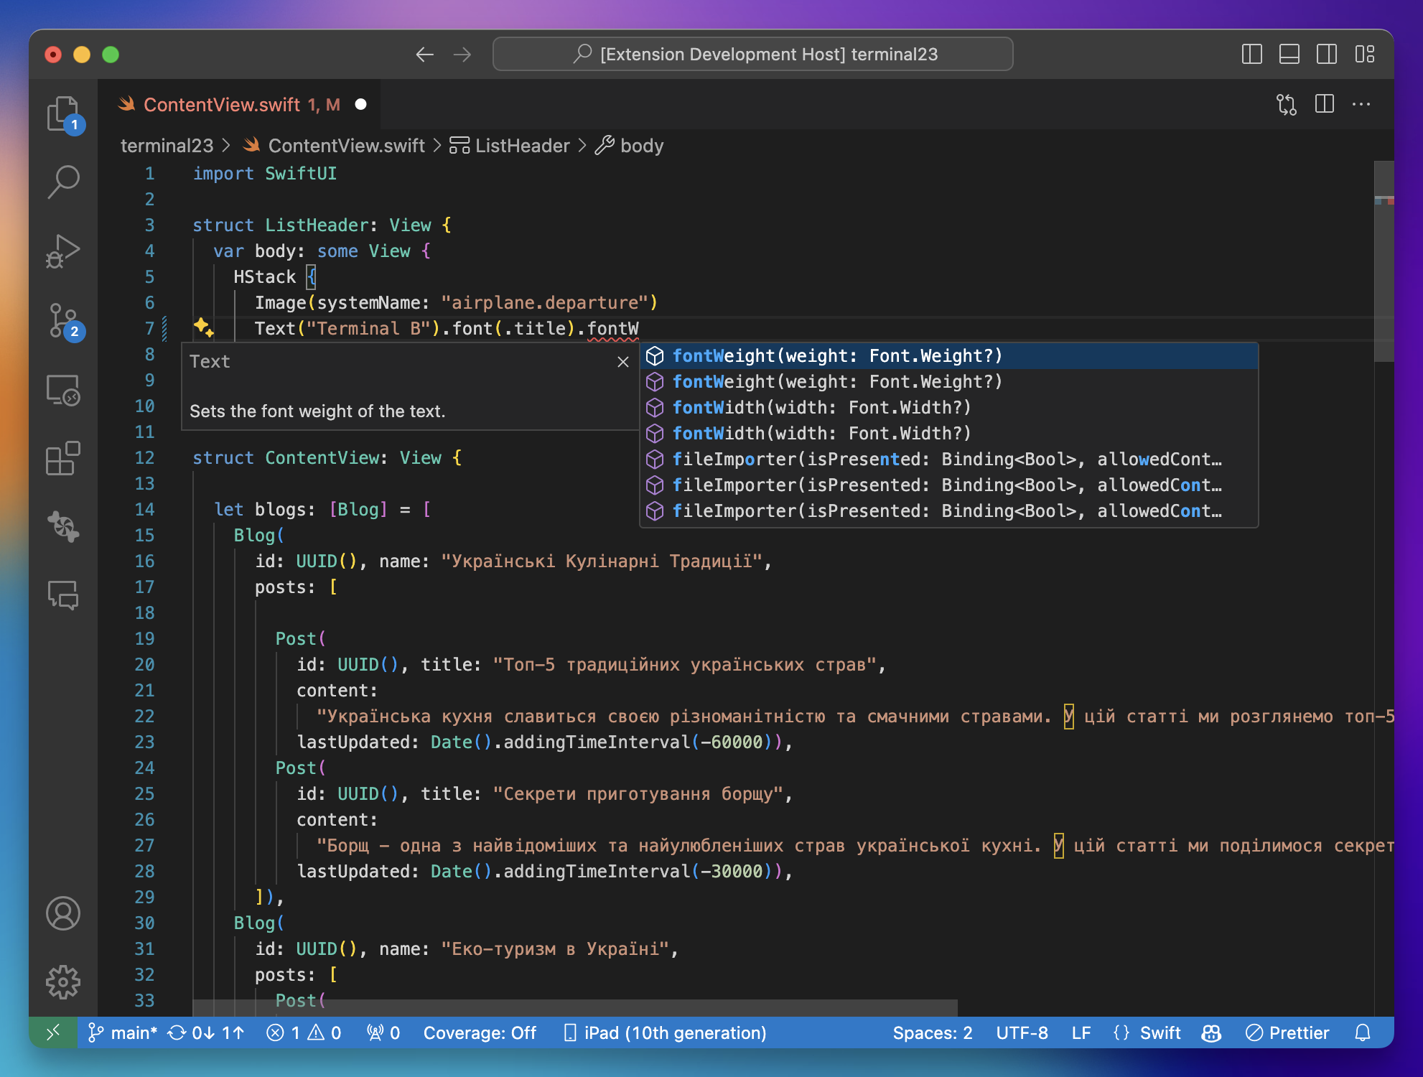Click the sparkle code action lightbulb

tap(203, 327)
